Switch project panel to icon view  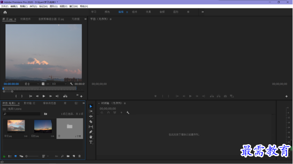[16, 156]
